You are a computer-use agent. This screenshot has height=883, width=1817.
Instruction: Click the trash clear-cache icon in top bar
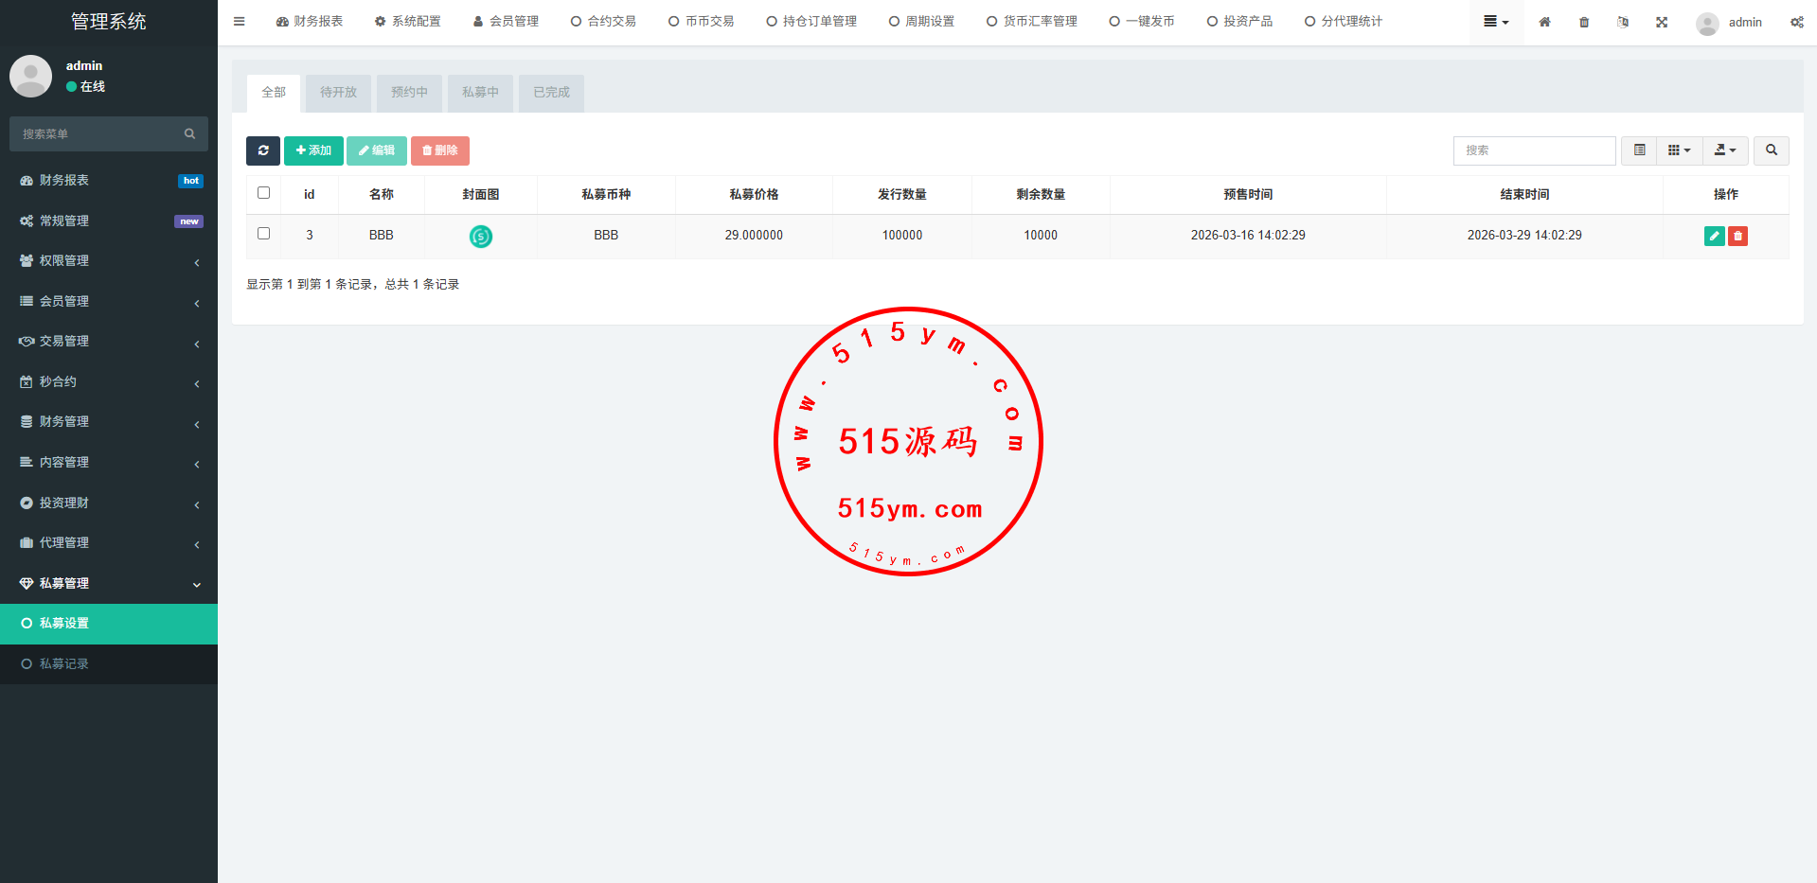coord(1584,22)
